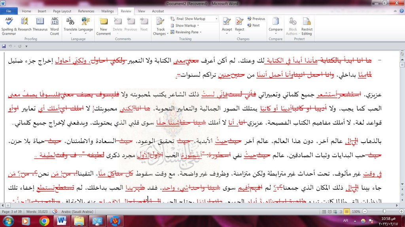The height and width of the screenshot is (227, 405).
Task: Minimize the ribbon with the caret icon
Action: (395, 11)
